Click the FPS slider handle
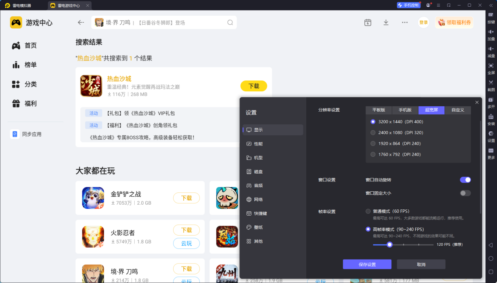This screenshot has width=497, height=283. tap(389, 245)
